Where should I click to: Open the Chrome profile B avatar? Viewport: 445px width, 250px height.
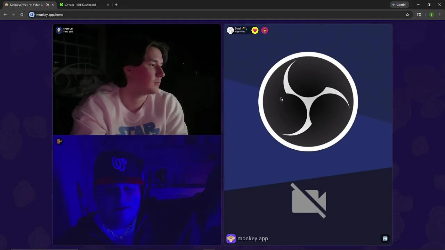point(431,15)
